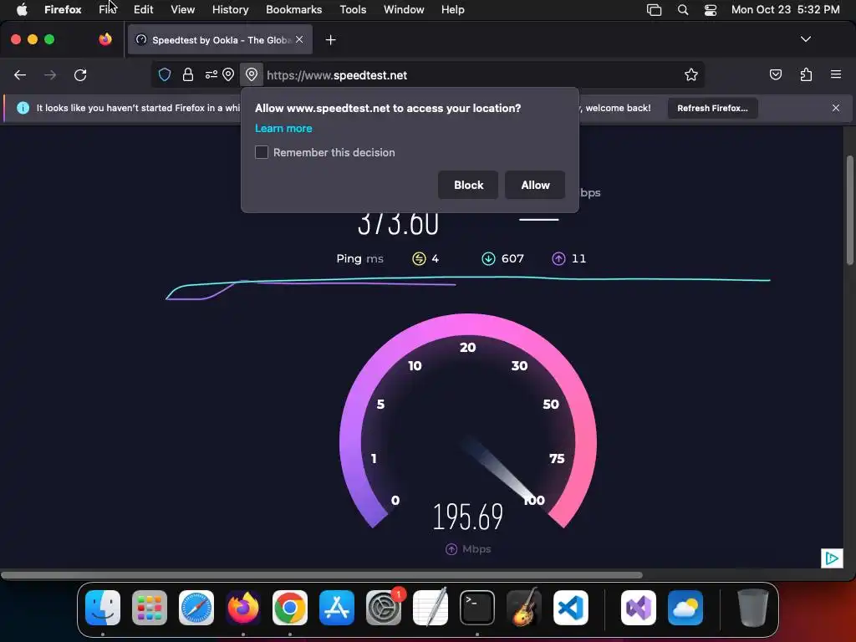Open the Firefox hamburger application menu
The image size is (856, 642).
click(x=836, y=74)
